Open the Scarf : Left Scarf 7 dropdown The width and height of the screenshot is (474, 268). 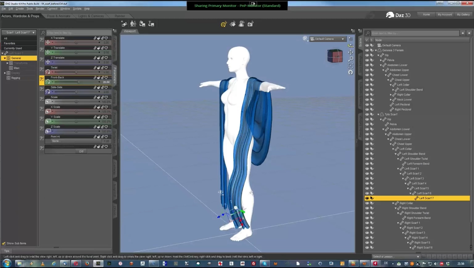coord(19,32)
